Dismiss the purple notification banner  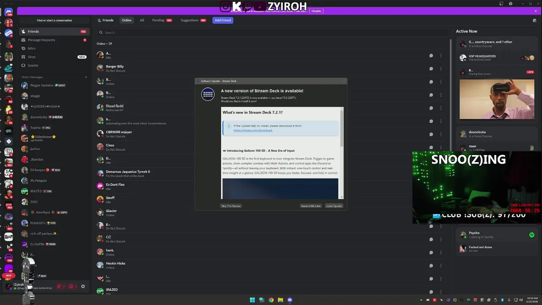point(535,11)
